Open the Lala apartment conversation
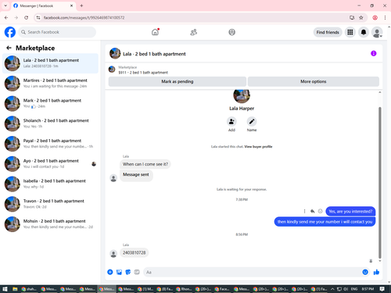The height and width of the screenshot is (293, 391). click(50, 63)
